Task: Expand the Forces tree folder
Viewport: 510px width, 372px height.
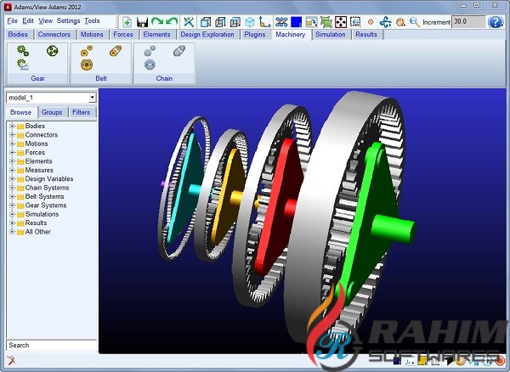Action: [12, 152]
